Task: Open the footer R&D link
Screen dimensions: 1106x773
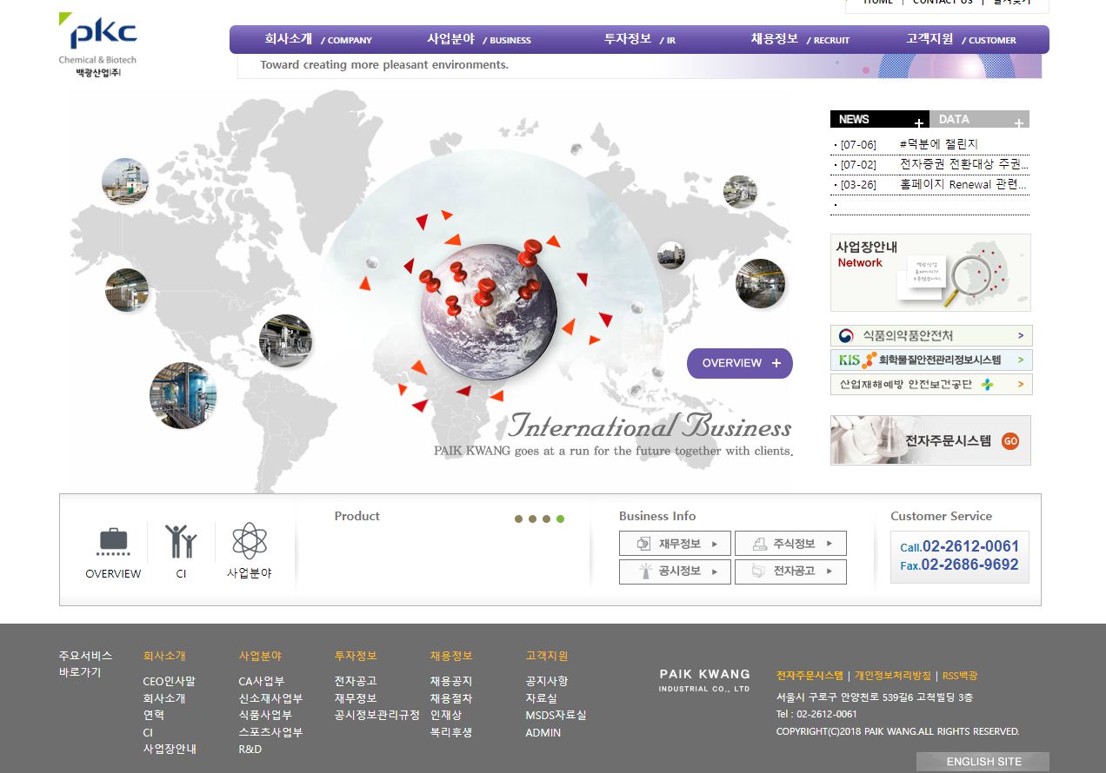Action: [x=250, y=750]
